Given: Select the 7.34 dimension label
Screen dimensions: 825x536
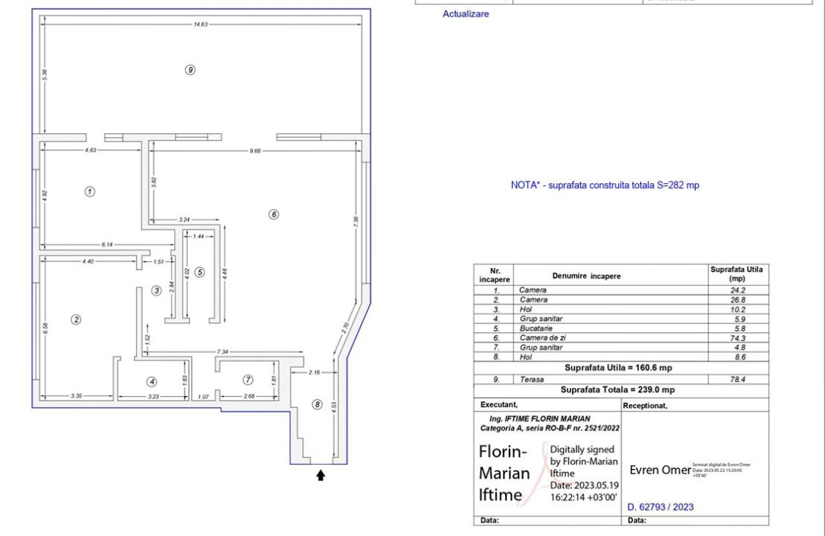Looking at the screenshot, I should 222,351.
